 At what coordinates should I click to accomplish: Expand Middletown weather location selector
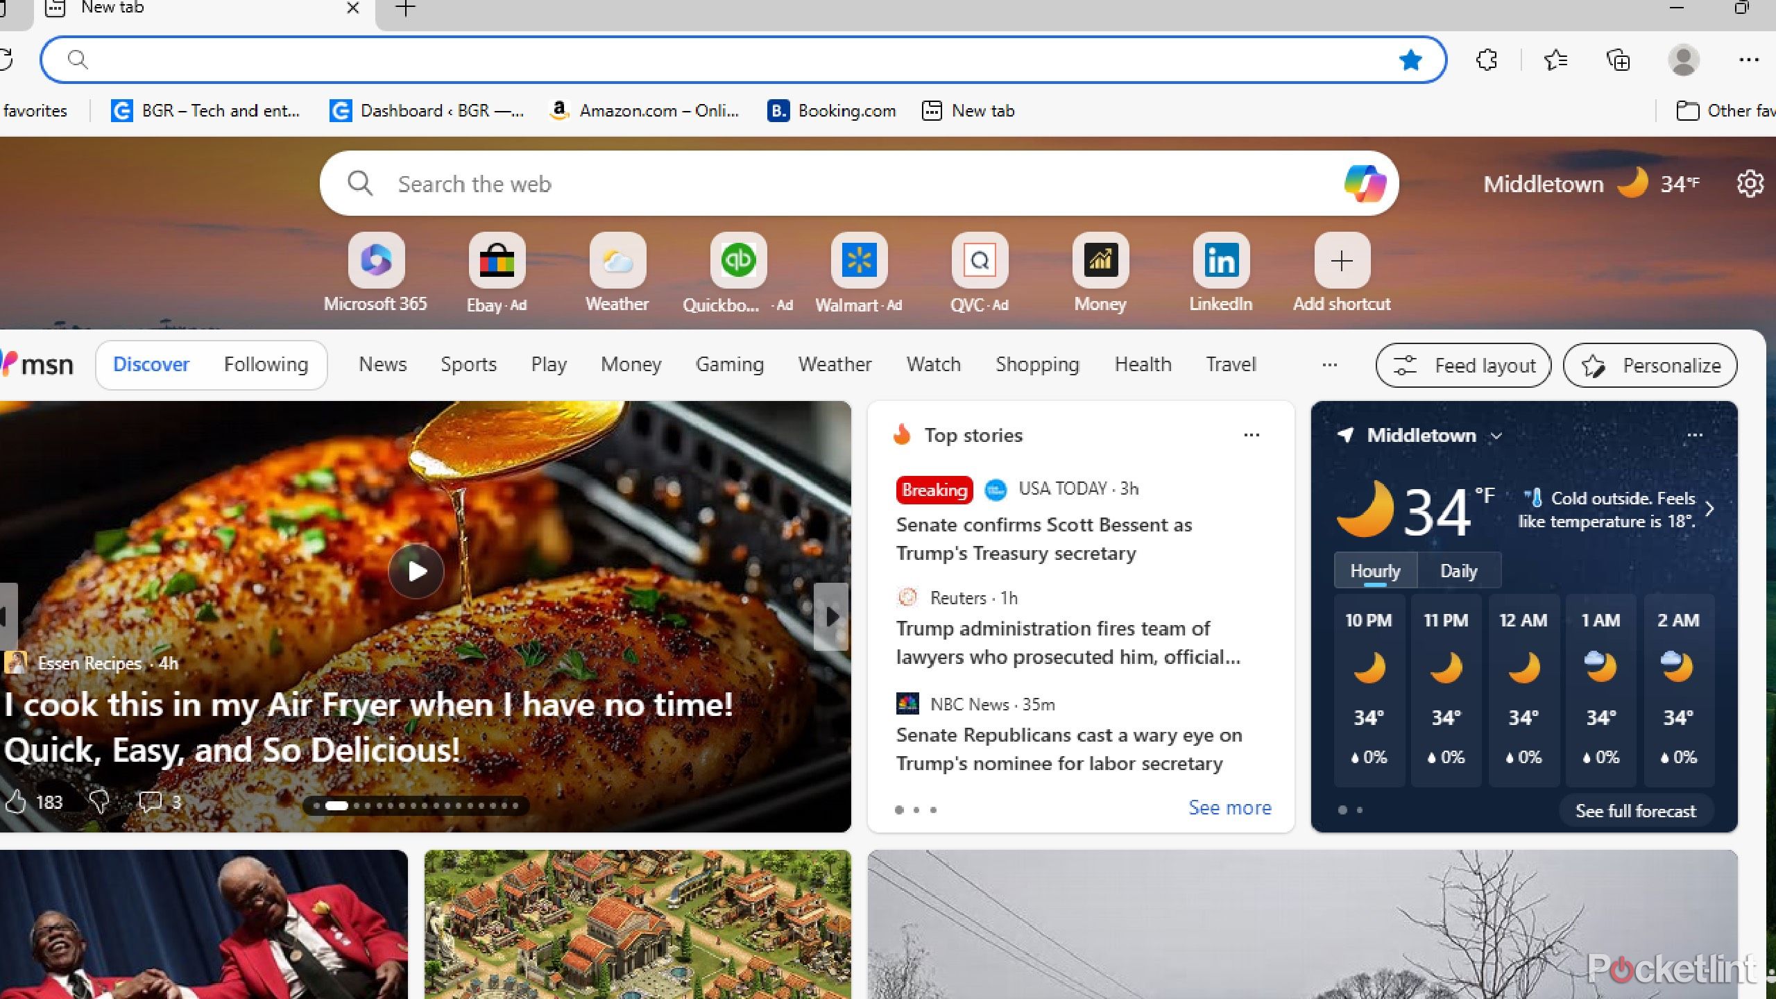pos(1494,436)
